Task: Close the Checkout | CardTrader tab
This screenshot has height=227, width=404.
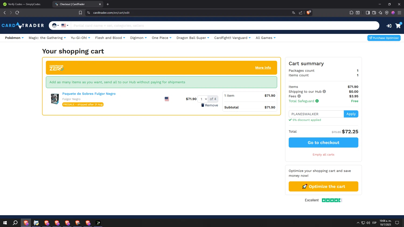Action: point(100,4)
